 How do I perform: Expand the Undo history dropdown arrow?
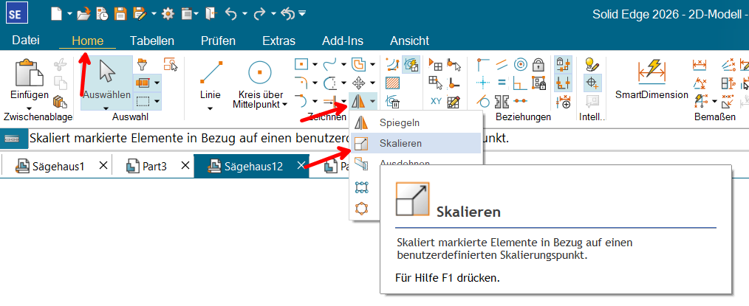(x=244, y=14)
